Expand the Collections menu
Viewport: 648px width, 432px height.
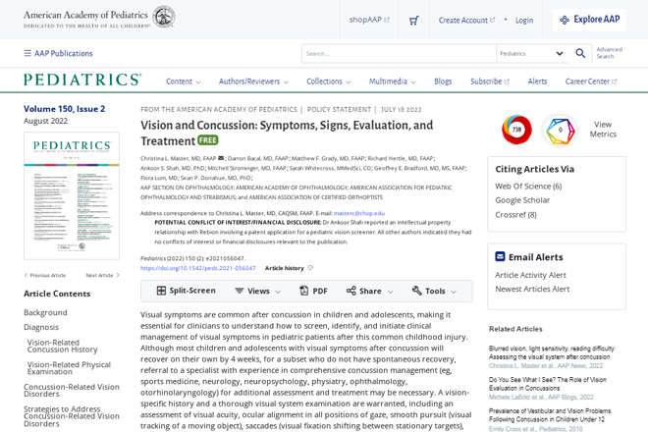pos(329,81)
